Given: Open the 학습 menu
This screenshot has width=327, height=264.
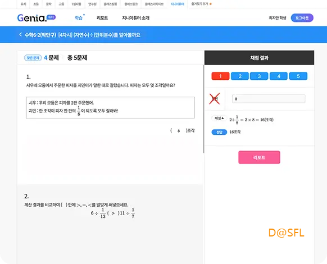Looking at the screenshot, I should (x=79, y=18).
